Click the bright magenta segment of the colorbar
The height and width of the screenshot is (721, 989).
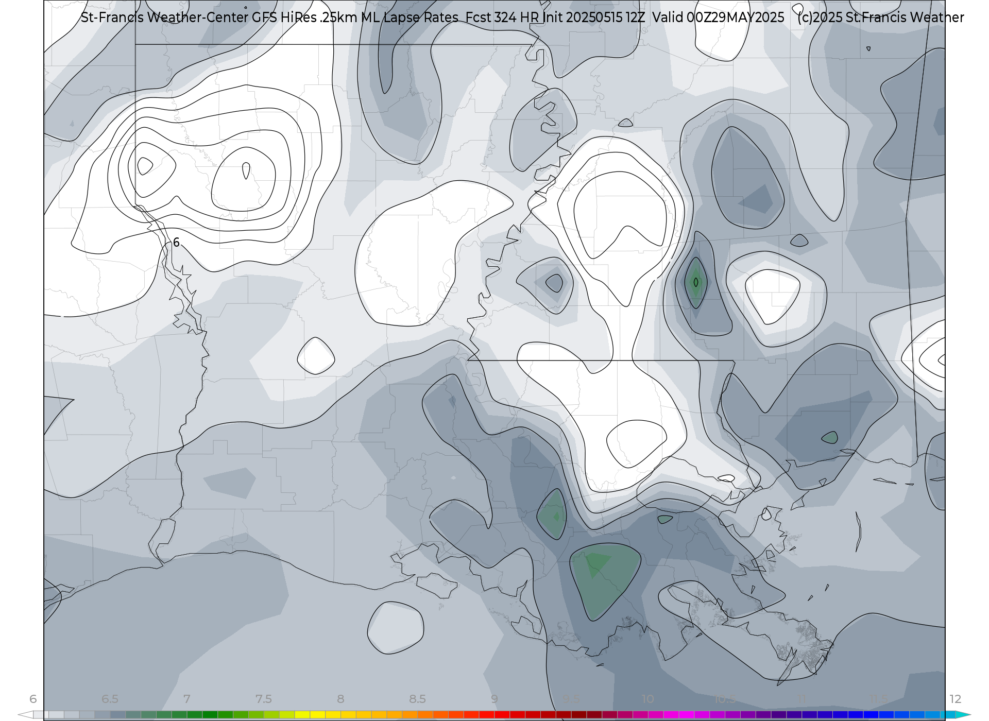point(687,715)
